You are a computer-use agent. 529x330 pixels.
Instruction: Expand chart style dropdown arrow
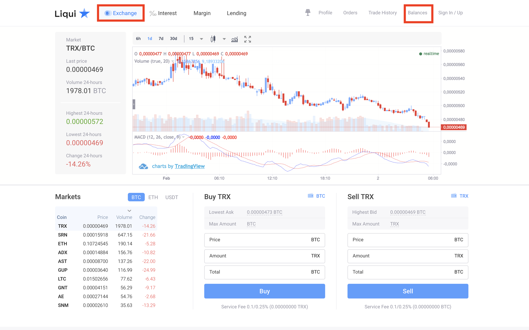coord(224,39)
